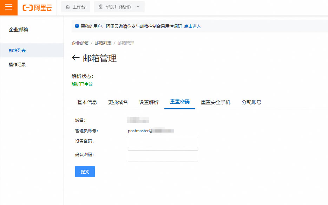The image size is (328, 205).
Task: Open the 更换域名 tab
Action: pos(118,102)
